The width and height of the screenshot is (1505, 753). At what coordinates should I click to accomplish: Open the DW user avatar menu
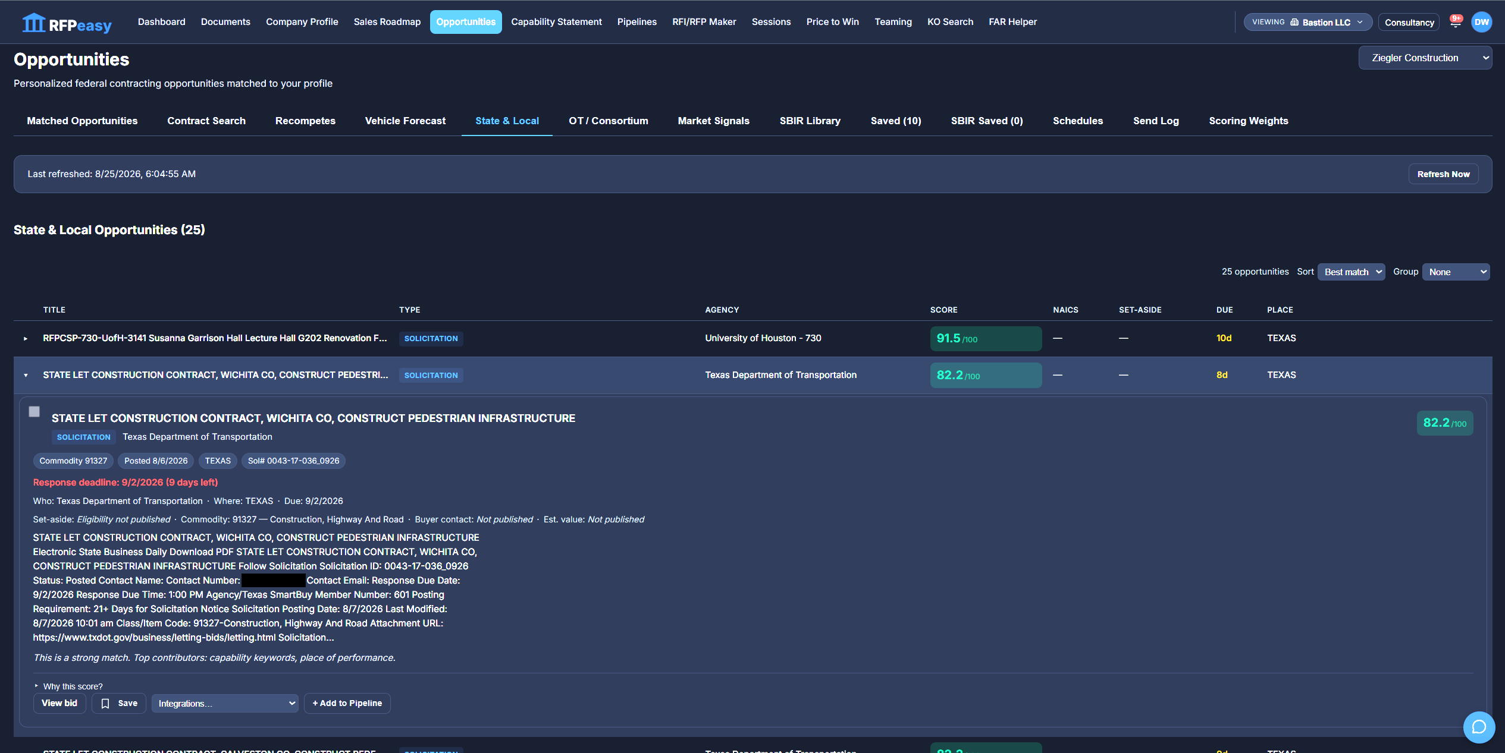point(1481,22)
